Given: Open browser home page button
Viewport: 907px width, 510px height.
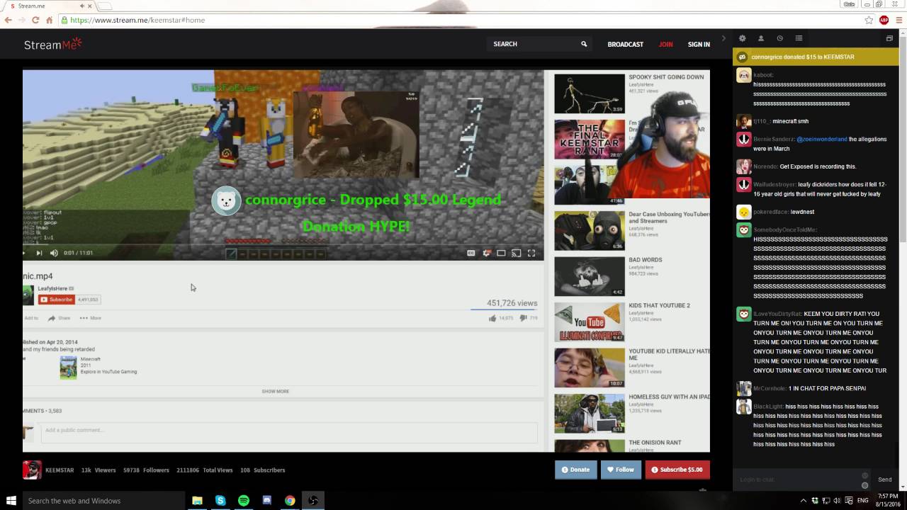Looking at the screenshot, I should point(50,20).
